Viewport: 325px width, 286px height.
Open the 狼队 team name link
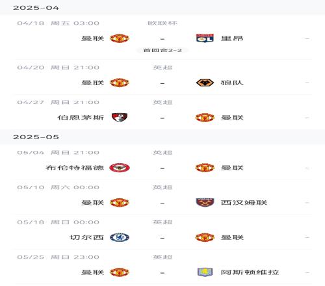tap(232, 83)
